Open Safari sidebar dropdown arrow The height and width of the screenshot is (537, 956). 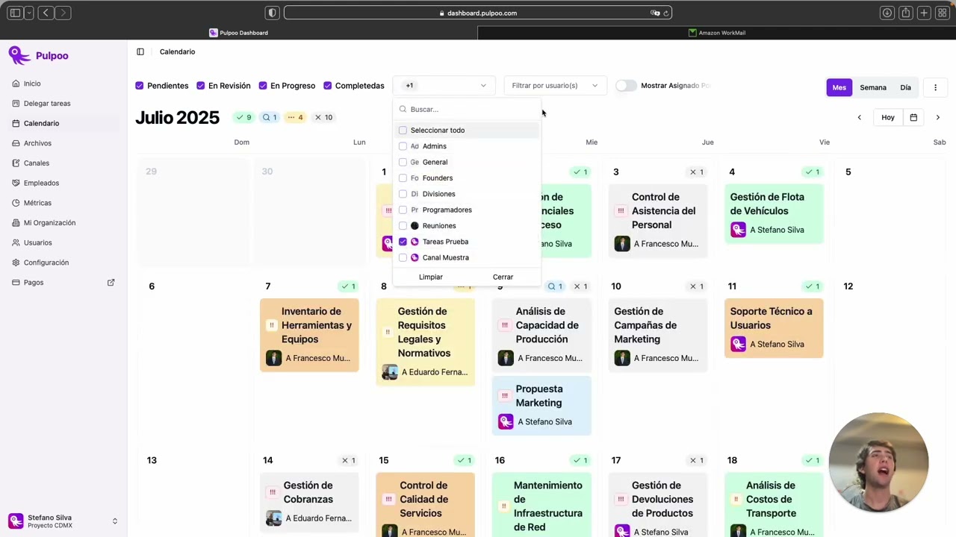29,13
